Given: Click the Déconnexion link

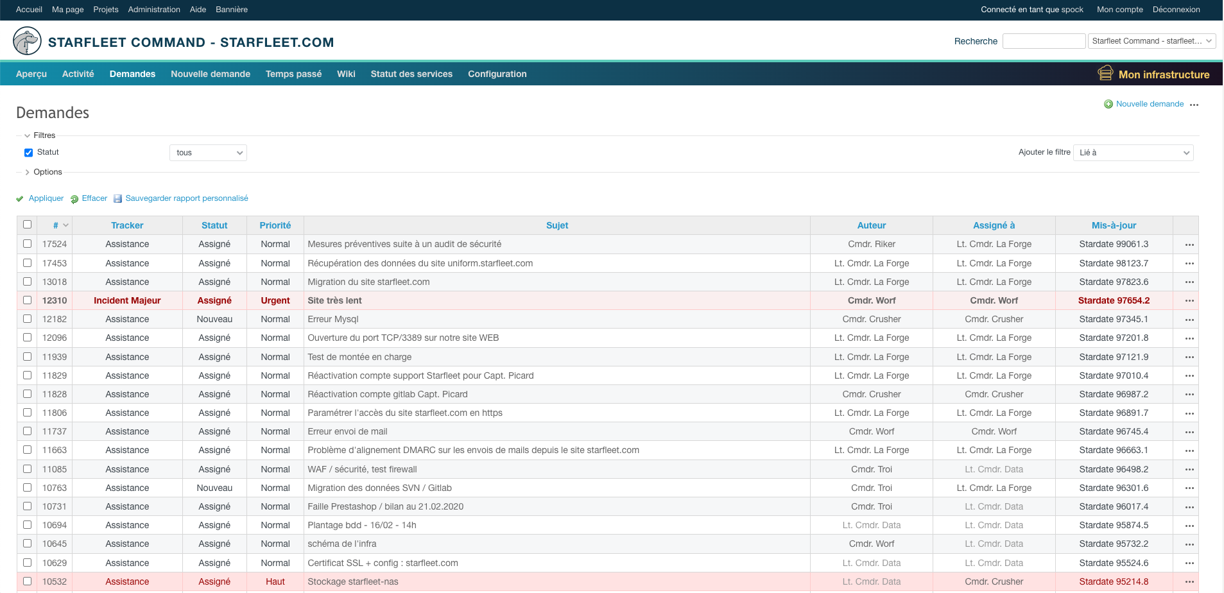Looking at the screenshot, I should 1176,10.
